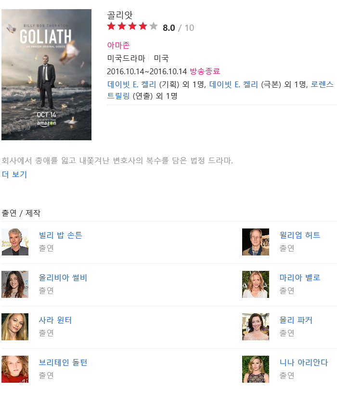Click 빌리 밥 손튼's profile photo
337x402 pixels.
(15, 242)
